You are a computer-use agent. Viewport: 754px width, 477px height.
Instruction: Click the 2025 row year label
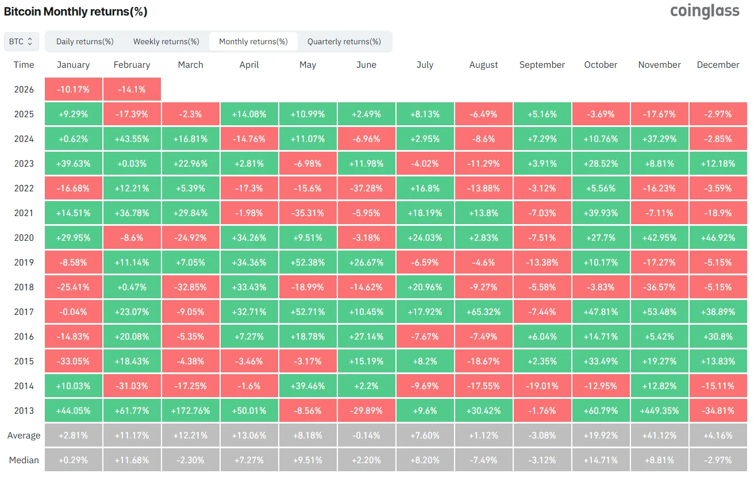point(24,114)
